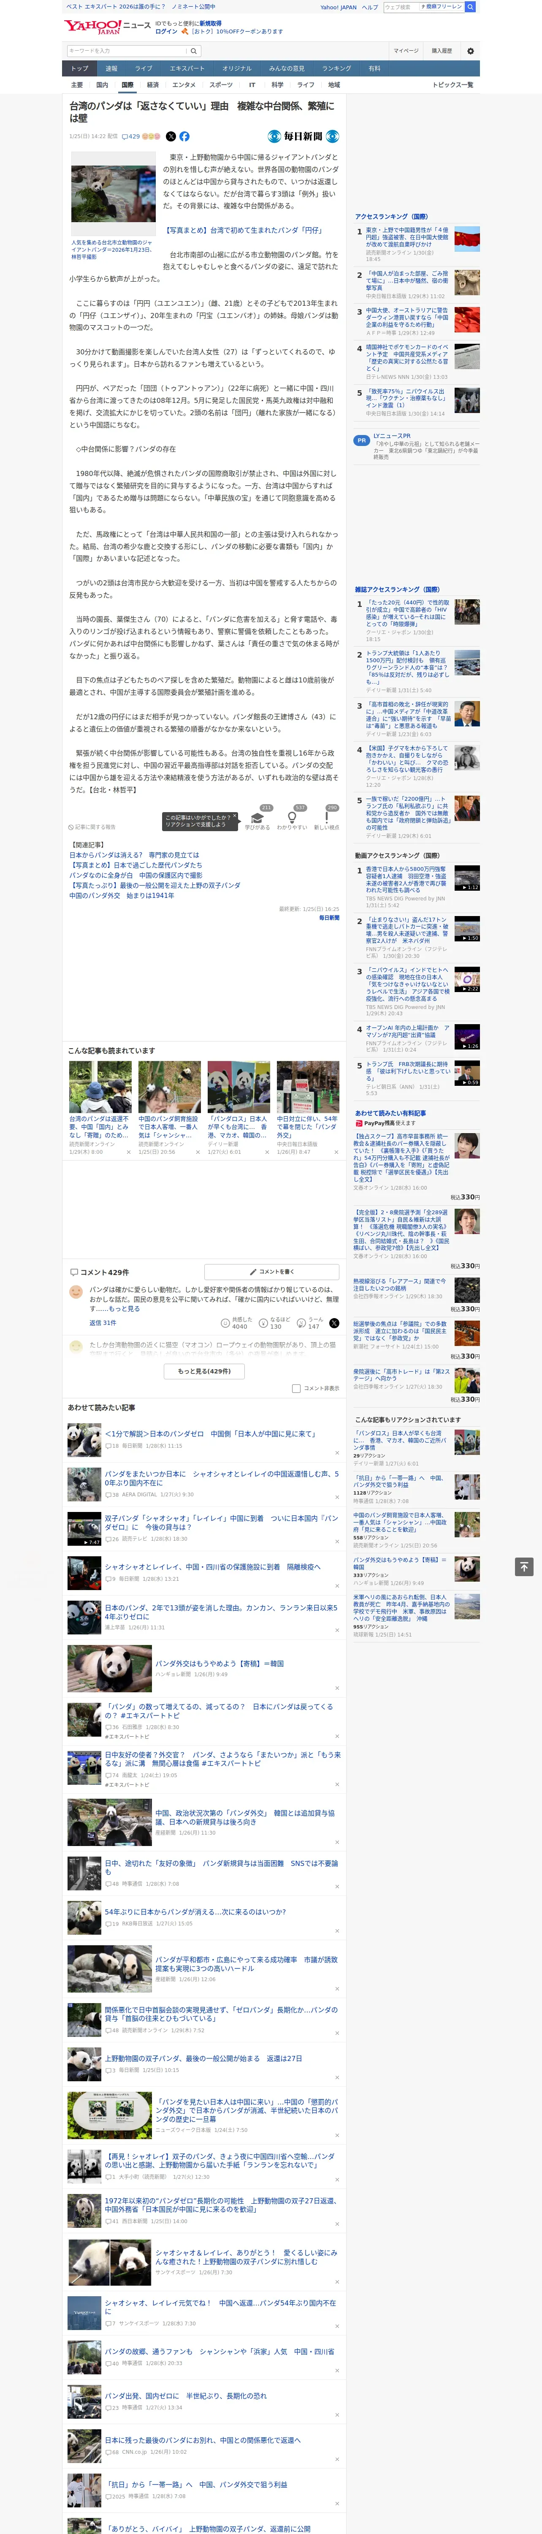The image size is (542, 2534).
Task: Click the web search button in the top bar
Action: pos(470,7)
